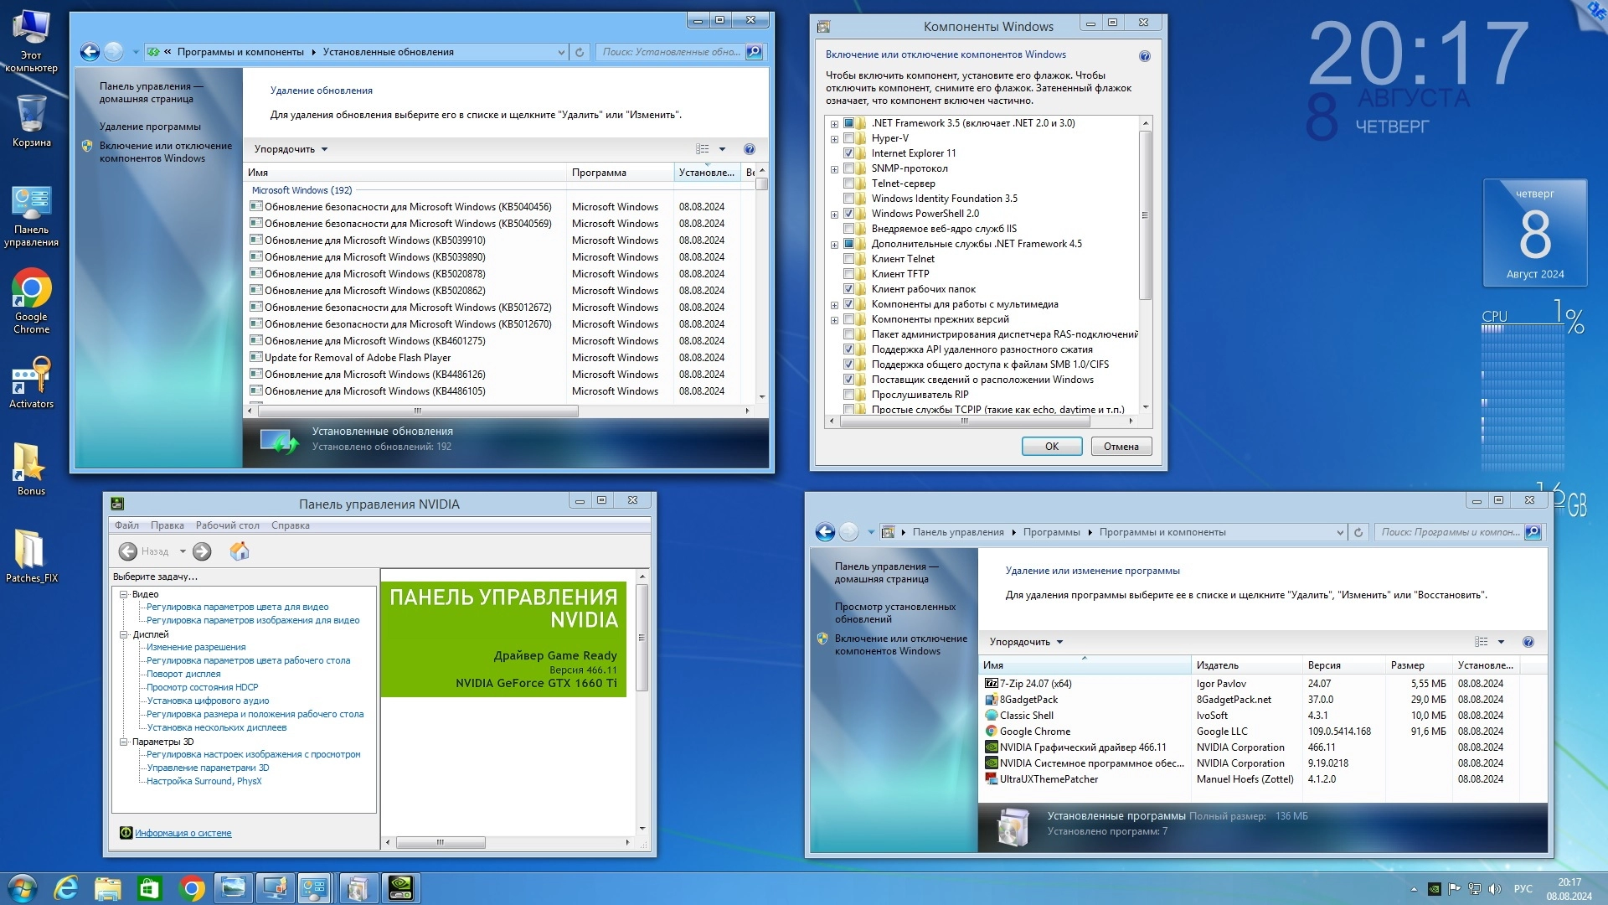This screenshot has width=1608, height=905.
Task: Click the NVIDIA home icon in toolbar
Action: (x=240, y=551)
